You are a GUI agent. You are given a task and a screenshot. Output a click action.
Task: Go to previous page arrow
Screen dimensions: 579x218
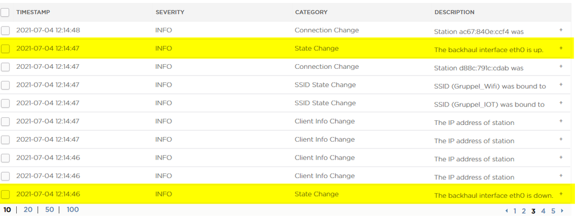507,211
